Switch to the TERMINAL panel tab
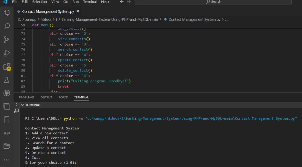The width and height of the screenshot is (302, 167). click(81, 98)
